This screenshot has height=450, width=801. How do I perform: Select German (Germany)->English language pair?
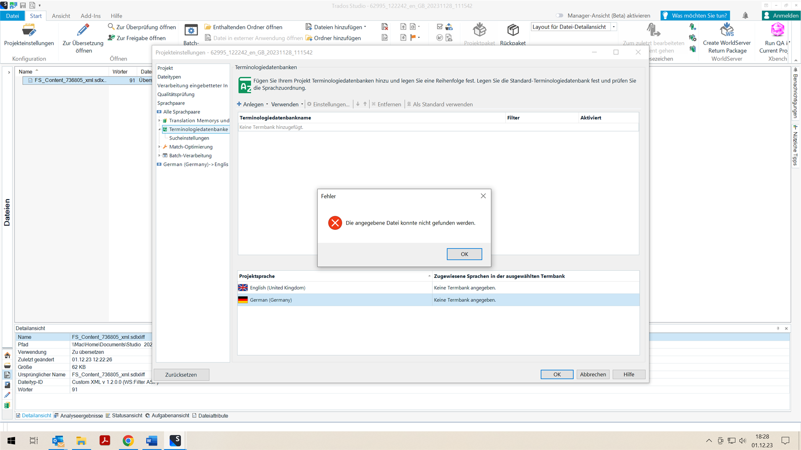pos(195,165)
